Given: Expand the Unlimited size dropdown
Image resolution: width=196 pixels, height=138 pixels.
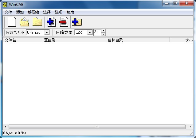Looking at the screenshot, I should [x=47, y=32].
